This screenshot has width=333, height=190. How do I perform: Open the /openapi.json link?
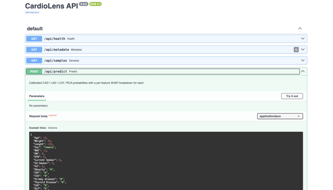pos(32,12)
